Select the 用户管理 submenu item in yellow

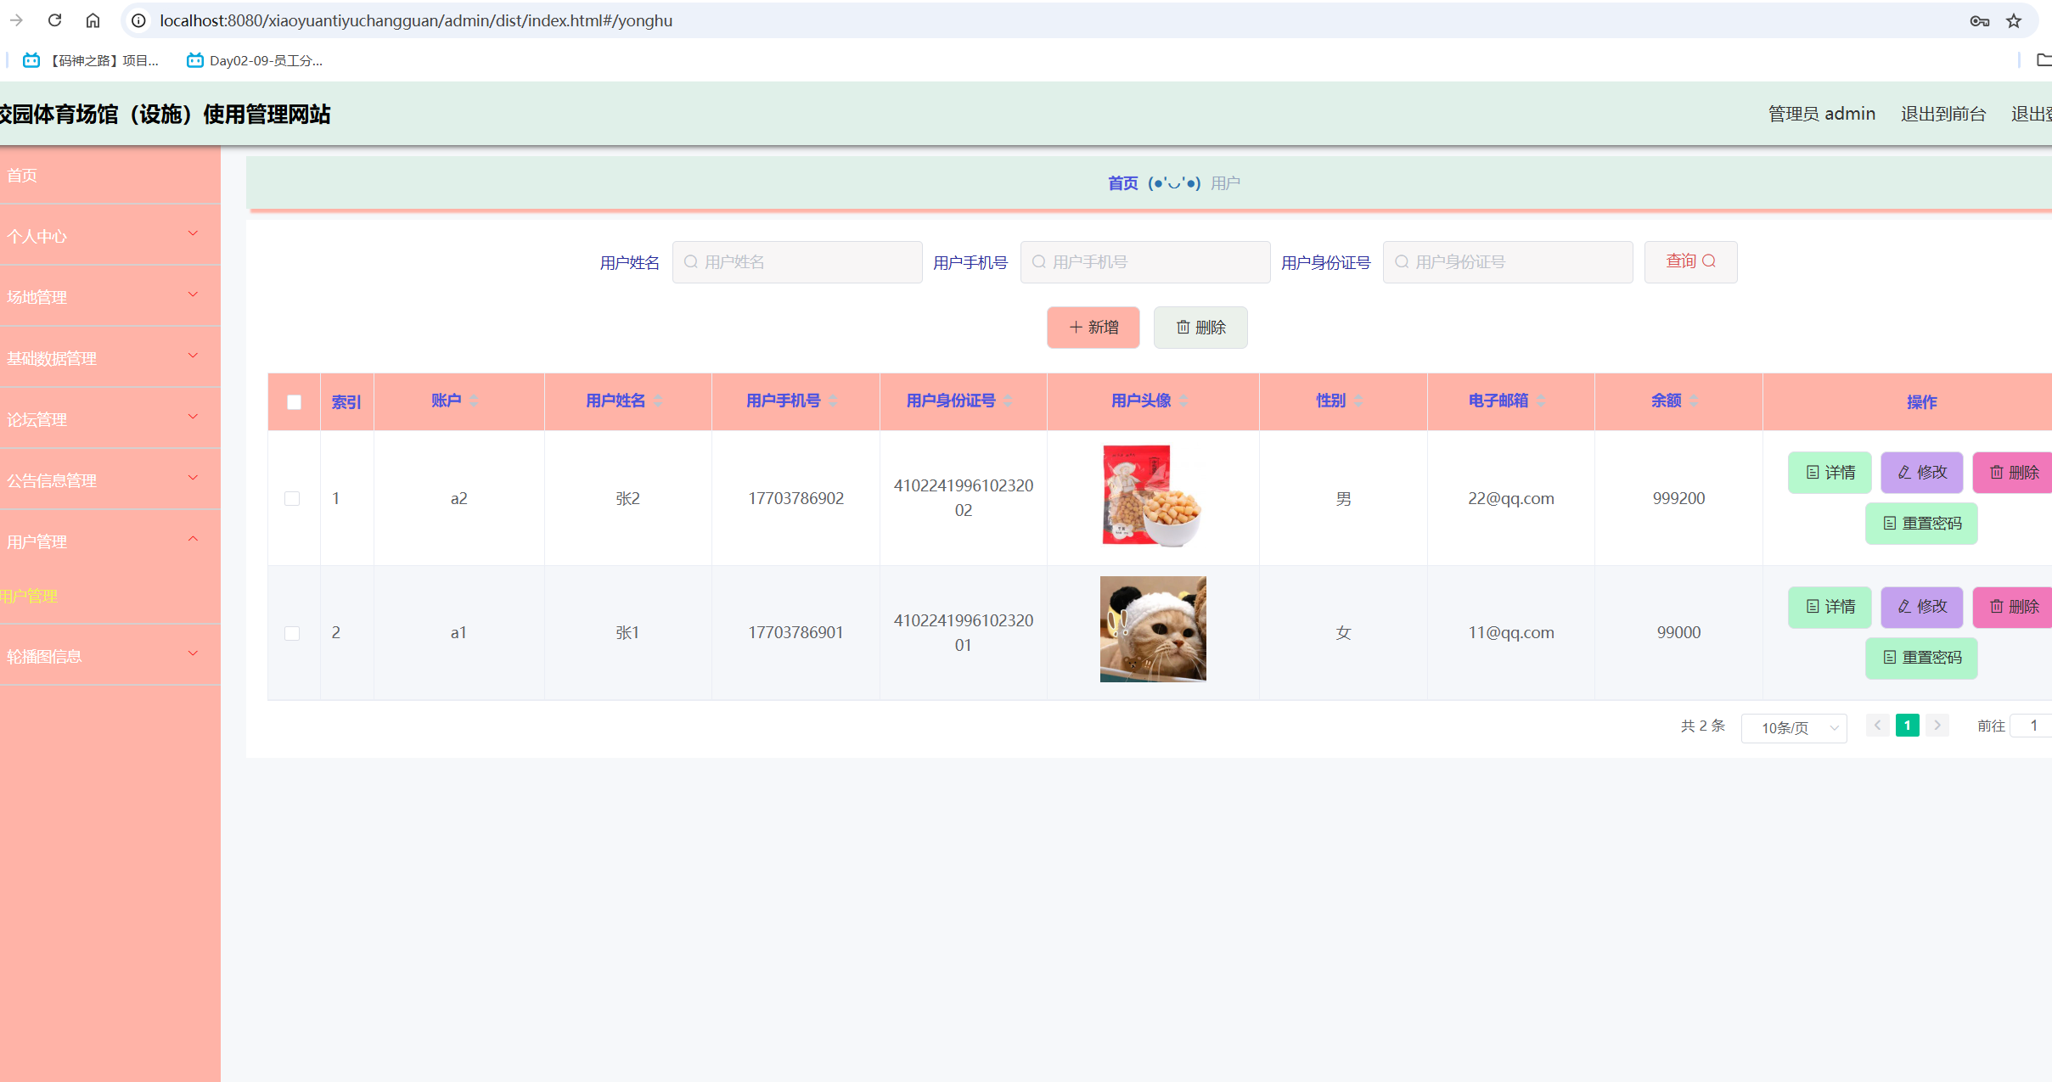coord(29,596)
